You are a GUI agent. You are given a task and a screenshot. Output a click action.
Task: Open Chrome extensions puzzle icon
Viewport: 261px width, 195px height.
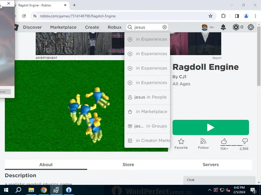click(223, 16)
